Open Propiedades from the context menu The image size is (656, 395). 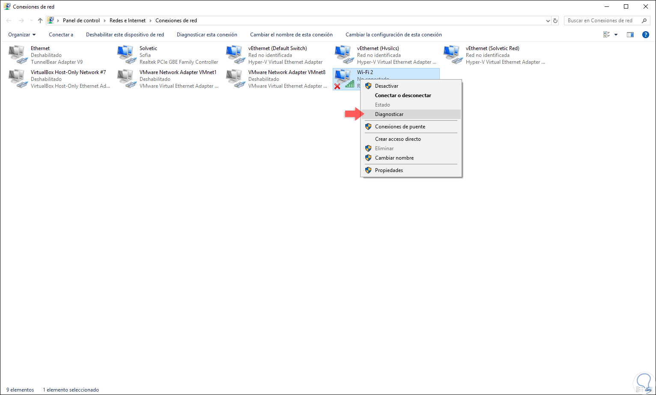point(411,170)
